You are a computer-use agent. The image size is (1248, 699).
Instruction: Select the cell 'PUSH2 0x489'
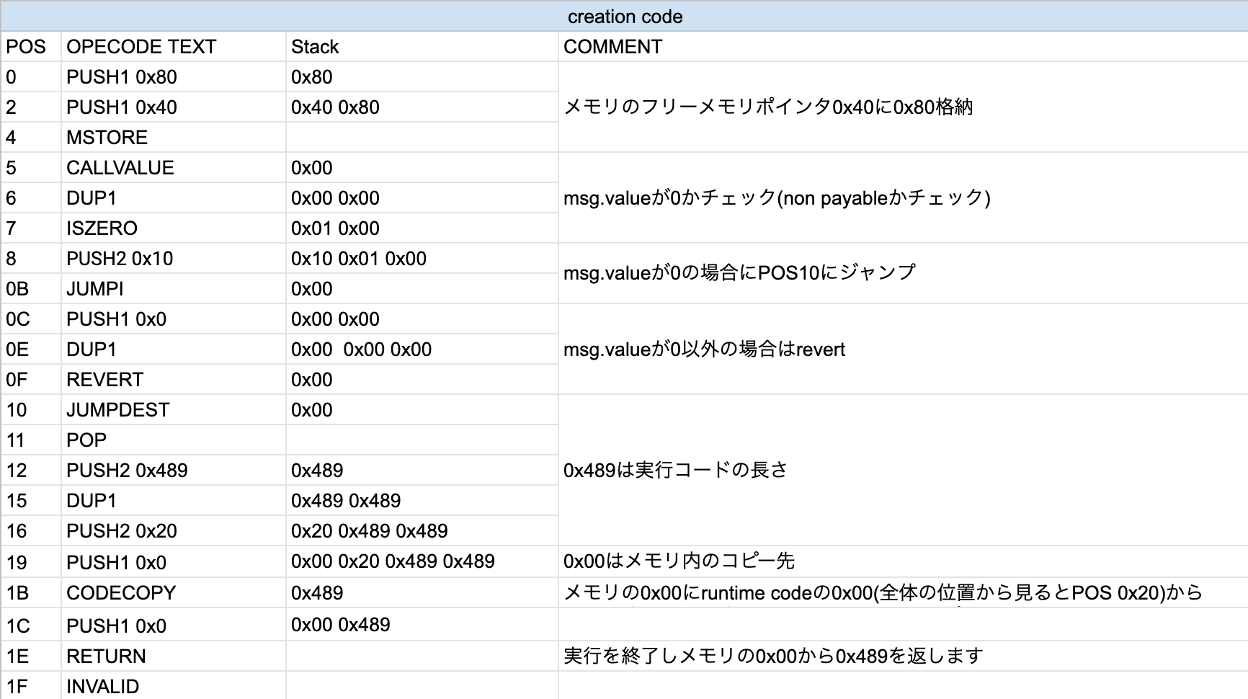click(x=174, y=471)
